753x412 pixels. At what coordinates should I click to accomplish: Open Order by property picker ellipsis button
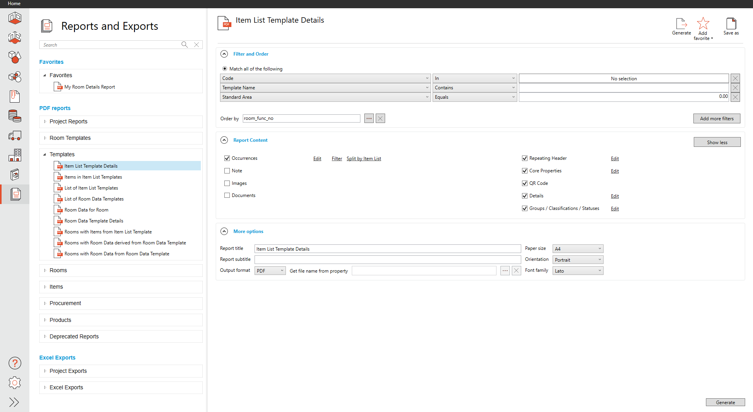tap(369, 118)
